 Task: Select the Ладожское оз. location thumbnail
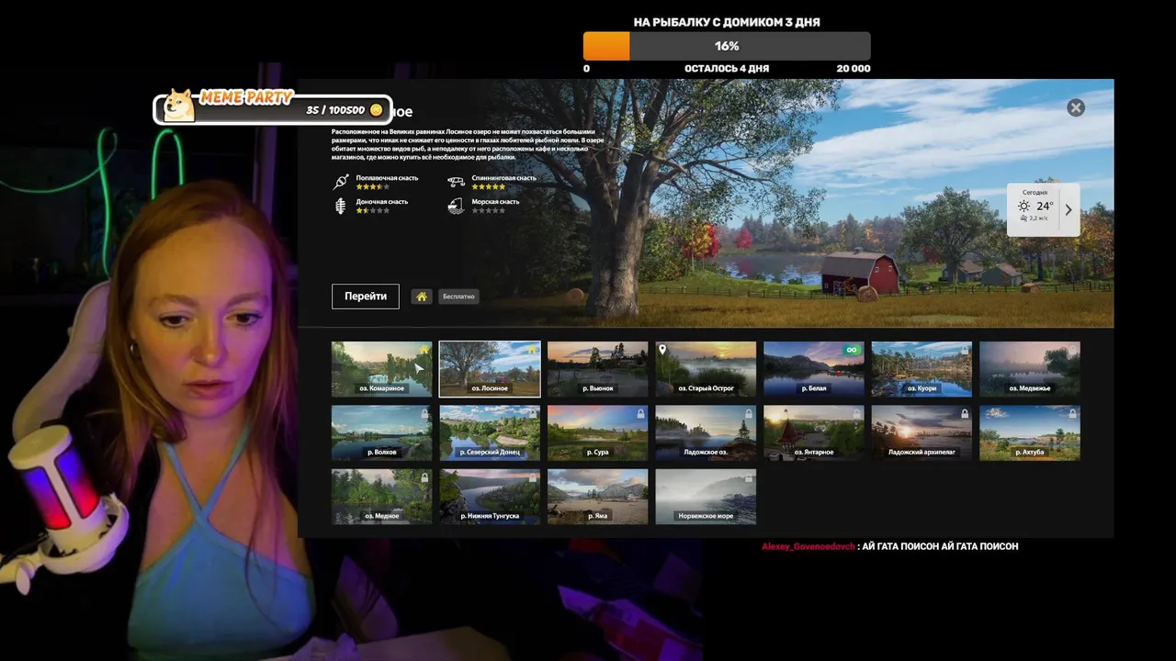pyautogui.click(x=706, y=432)
